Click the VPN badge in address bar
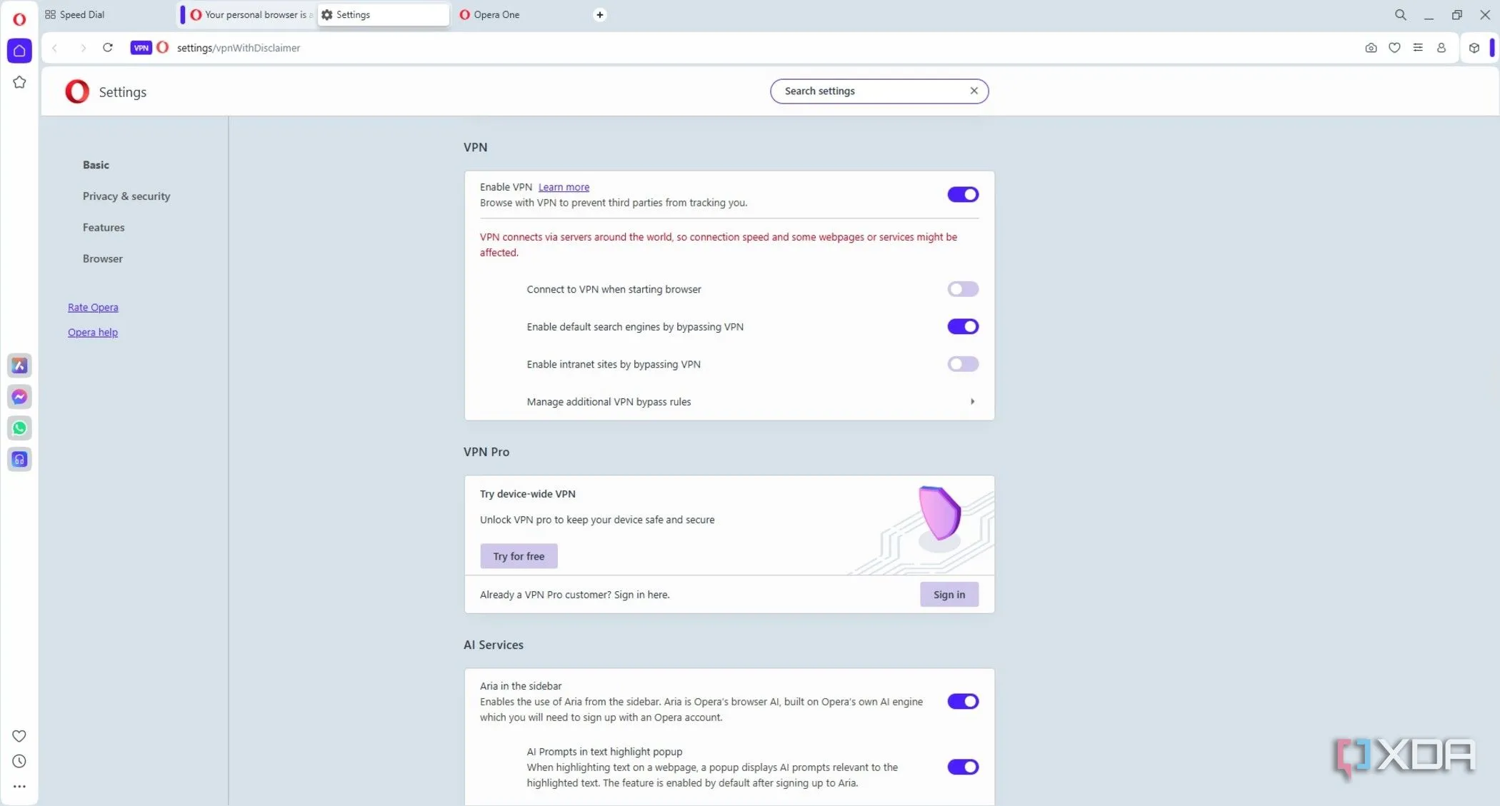 [141, 48]
